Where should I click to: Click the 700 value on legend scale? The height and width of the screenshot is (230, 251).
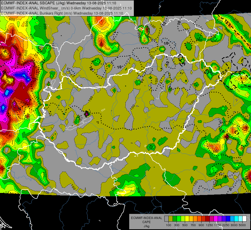pyautogui.click(x=193, y=225)
